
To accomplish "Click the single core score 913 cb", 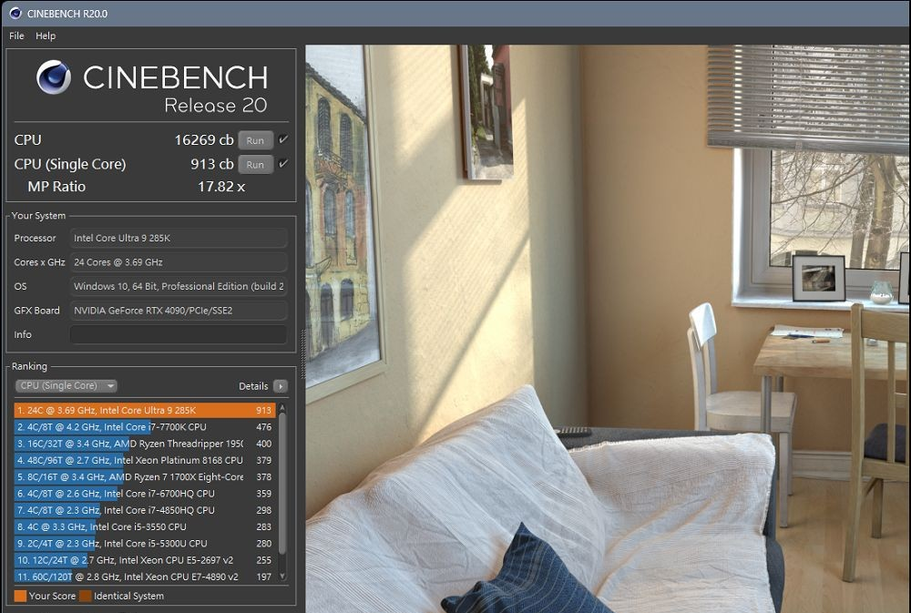I will 212,165.
